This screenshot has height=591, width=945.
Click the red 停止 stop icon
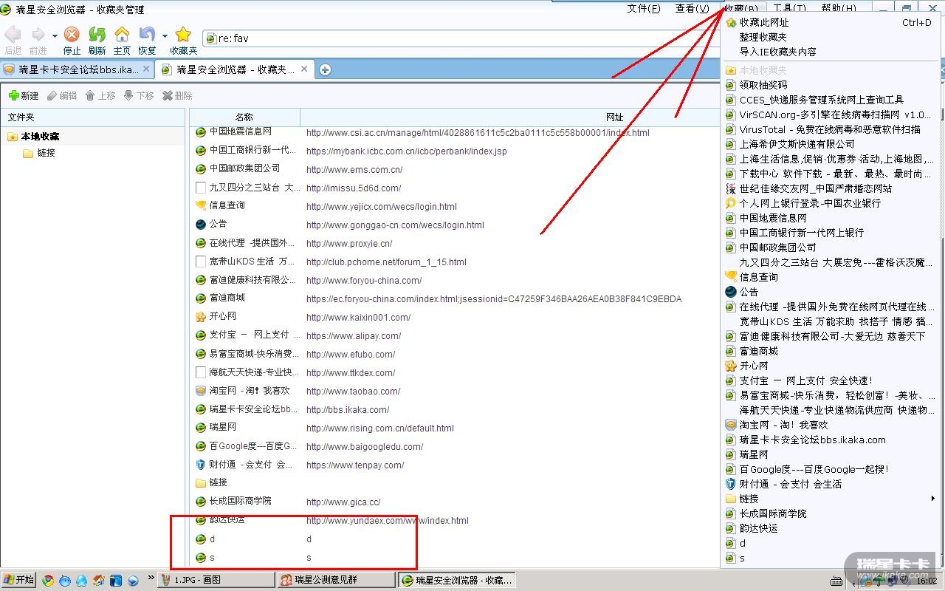(x=72, y=35)
